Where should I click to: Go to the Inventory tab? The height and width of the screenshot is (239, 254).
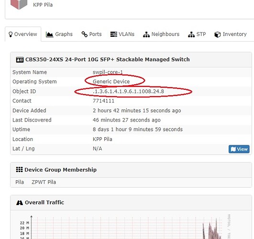pyautogui.click(x=231, y=34)
